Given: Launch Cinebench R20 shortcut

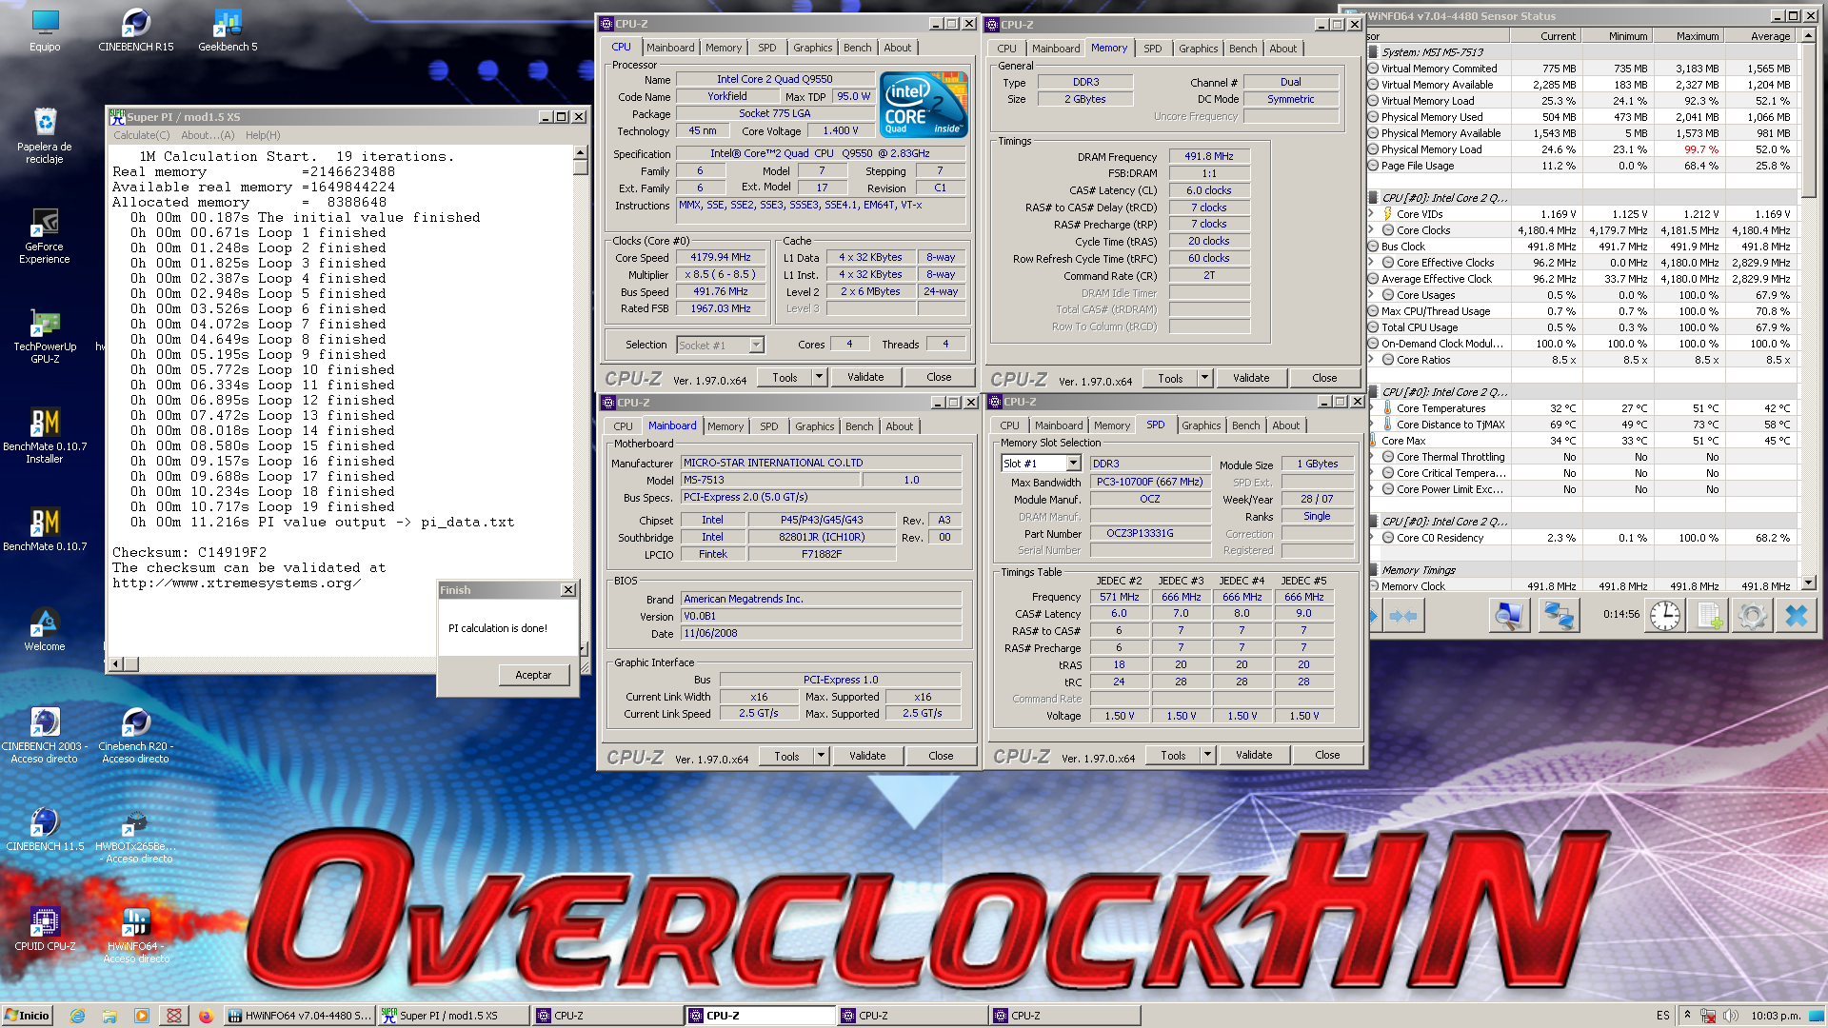Looking at the screenshot, I should tap(136, 736).
